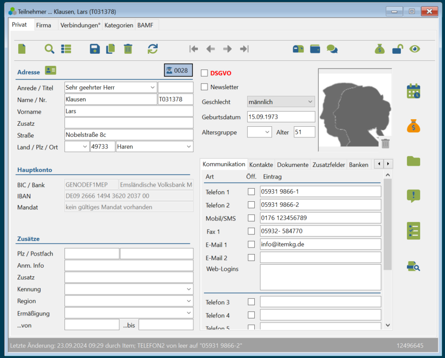Open the orange money bag sidebar icon

(x=414, y=126)
